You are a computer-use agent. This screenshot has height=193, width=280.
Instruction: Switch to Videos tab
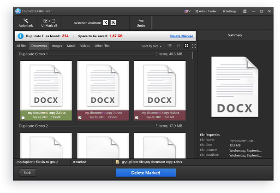pos(85,46)
